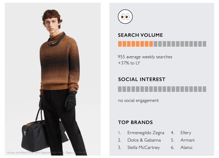Select the Ellery brand entry

186,133
